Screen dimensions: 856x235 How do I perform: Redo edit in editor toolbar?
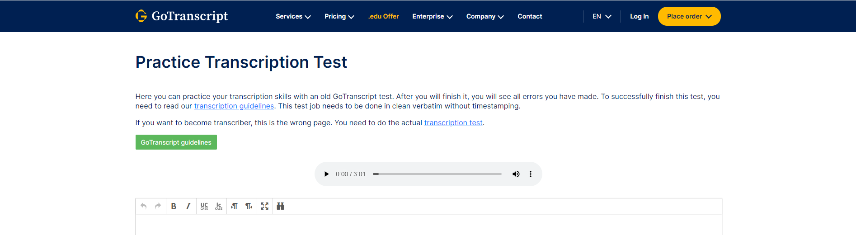158,206
